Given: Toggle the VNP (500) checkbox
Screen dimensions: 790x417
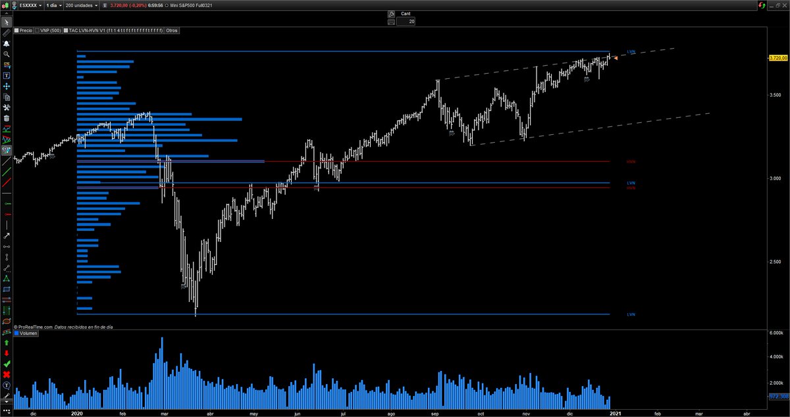Looking at the screenshot, I should coord(37,30).
